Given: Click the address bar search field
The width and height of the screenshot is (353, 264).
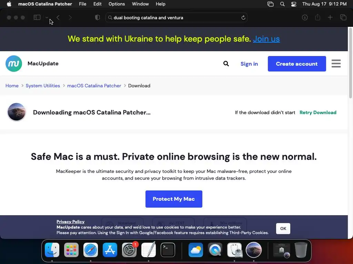Looking at the screenshot, I should click(x=176, y=18).
